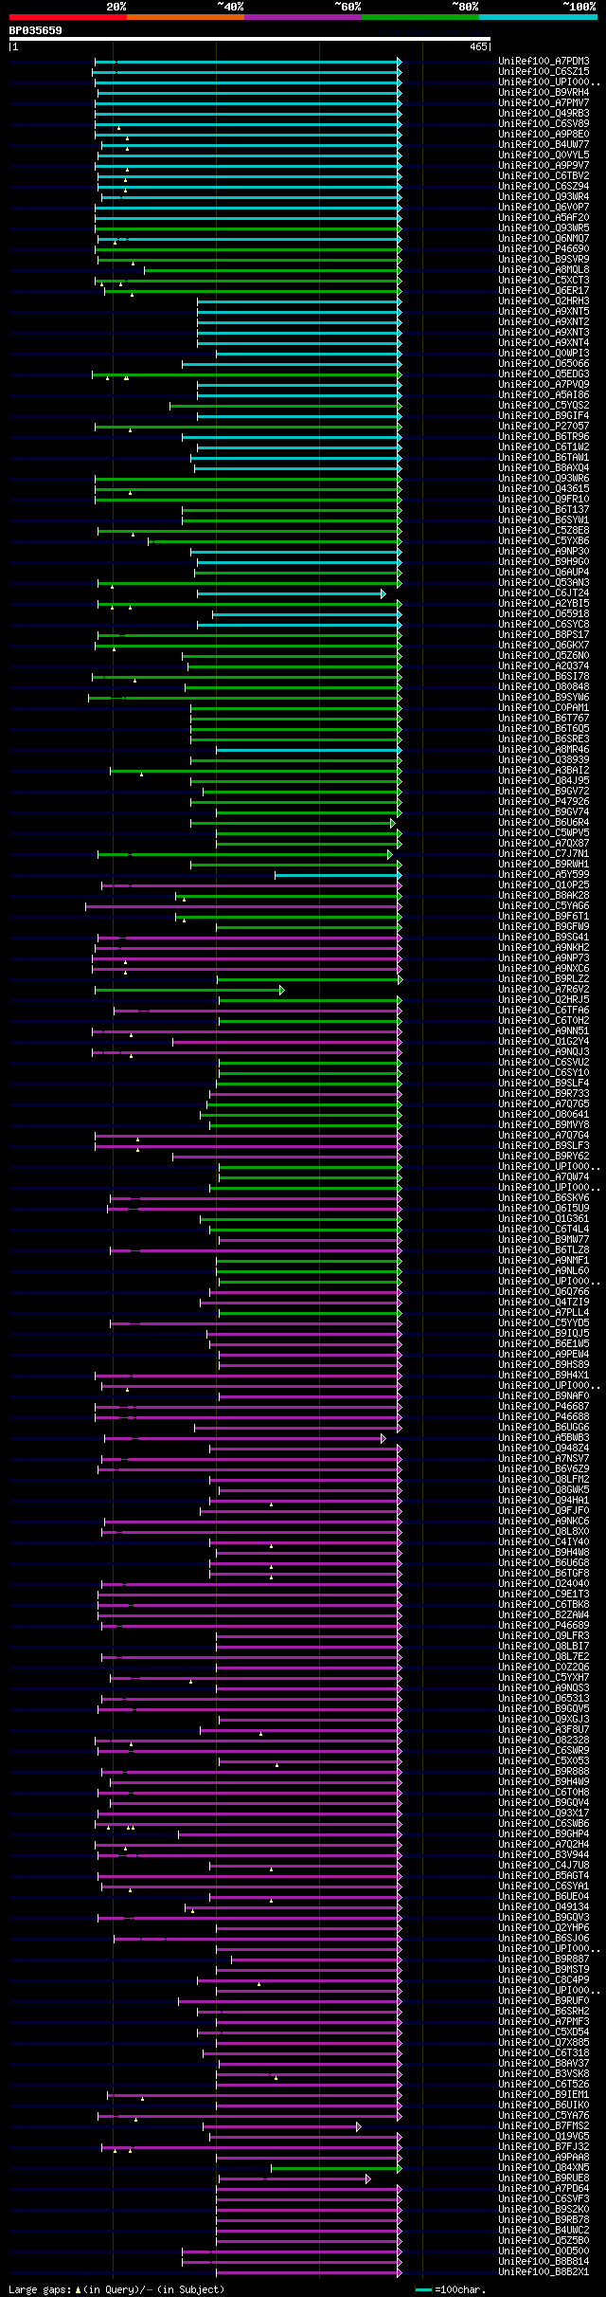
Task: Select hit label UniRef100_O80848
Action: (544, 687)
